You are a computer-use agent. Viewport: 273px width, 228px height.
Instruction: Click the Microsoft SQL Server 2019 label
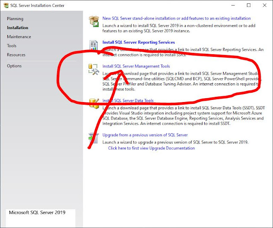coord(37,213)
